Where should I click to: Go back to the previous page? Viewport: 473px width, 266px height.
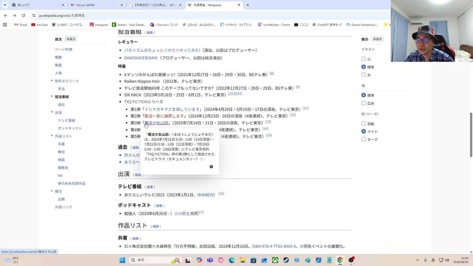[6, 16]
